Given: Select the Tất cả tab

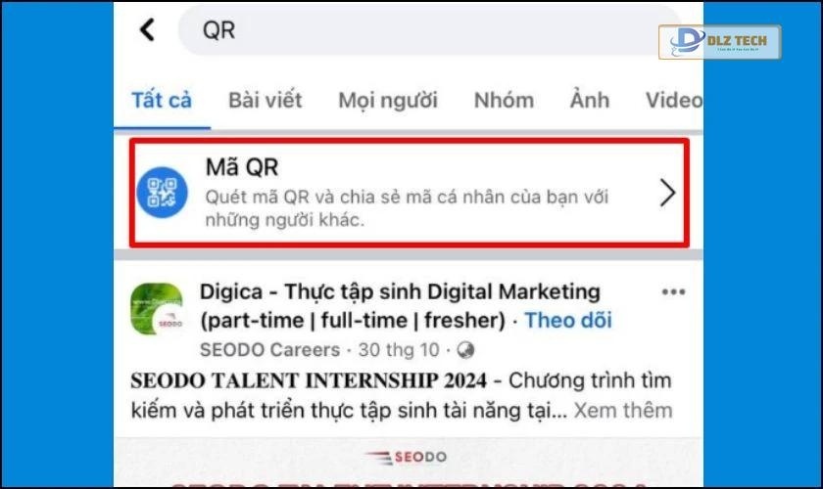Looking at the screenshot, I should click(x=162, y=100).
